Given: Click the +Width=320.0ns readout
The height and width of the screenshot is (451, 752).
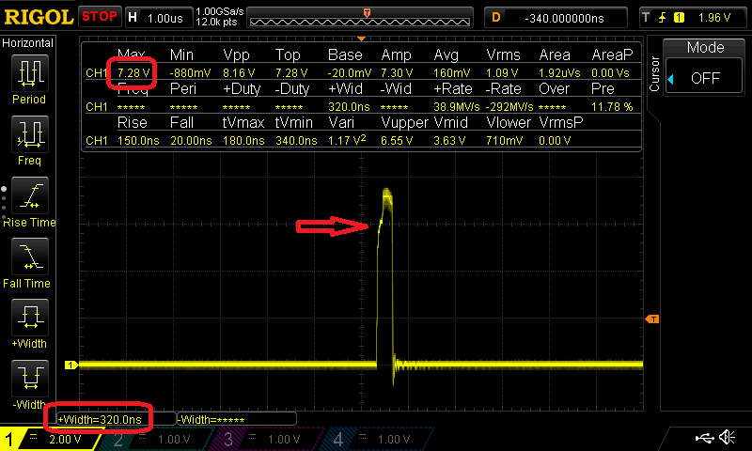Looking at the screenshot, I should click(101, 419).
